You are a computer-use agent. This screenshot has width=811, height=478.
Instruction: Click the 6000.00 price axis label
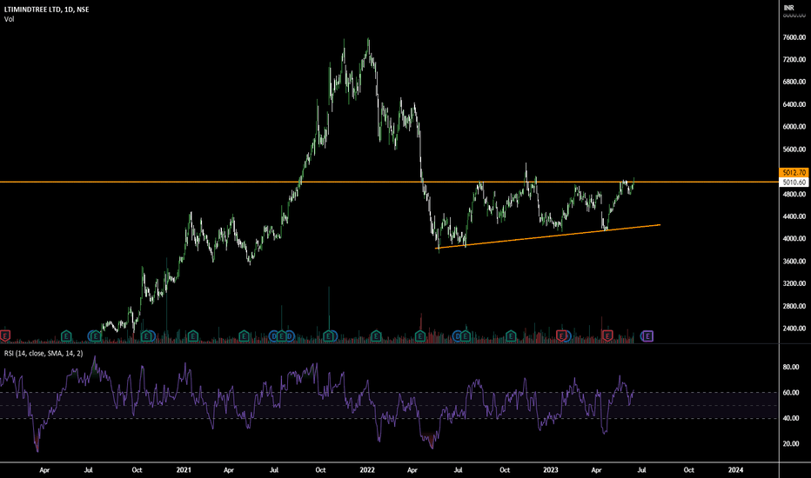pos(794,127)
